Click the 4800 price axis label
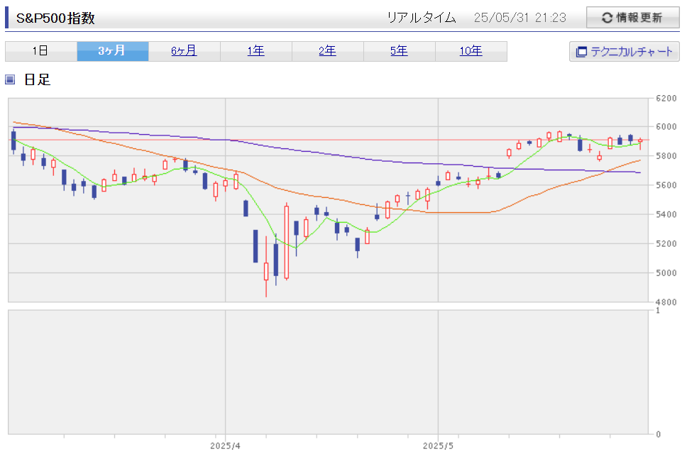 666,302
